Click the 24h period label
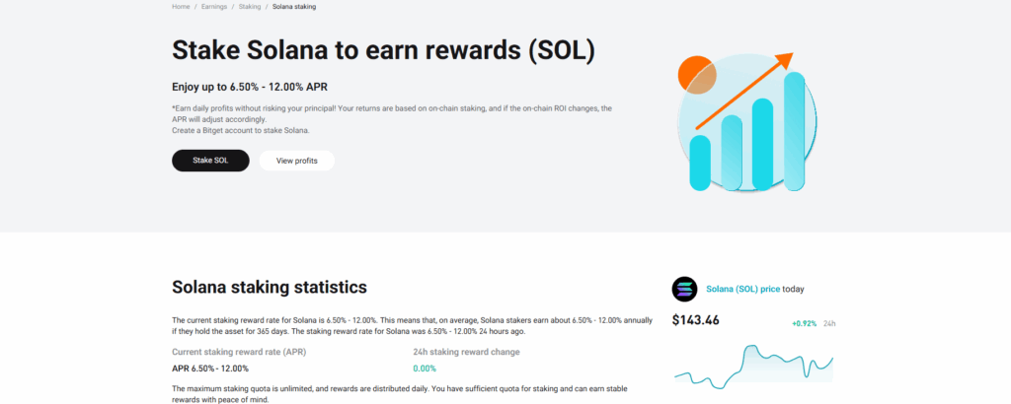The image size is (1011, 404). (x=829, y=323)
